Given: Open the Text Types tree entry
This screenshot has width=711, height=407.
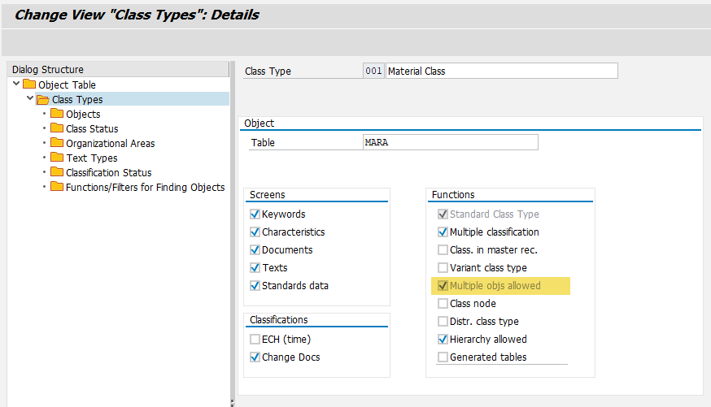Looking at the screenshot, I should click(92, 158).
